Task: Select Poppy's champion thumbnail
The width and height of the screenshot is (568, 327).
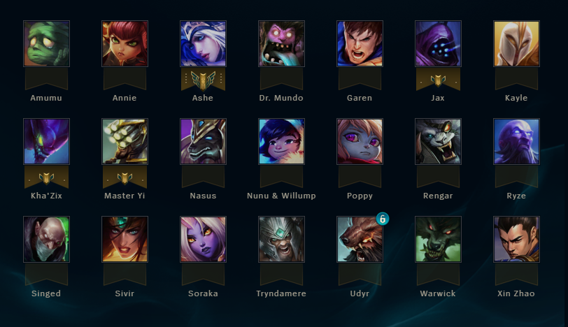Action: (360, 141)
